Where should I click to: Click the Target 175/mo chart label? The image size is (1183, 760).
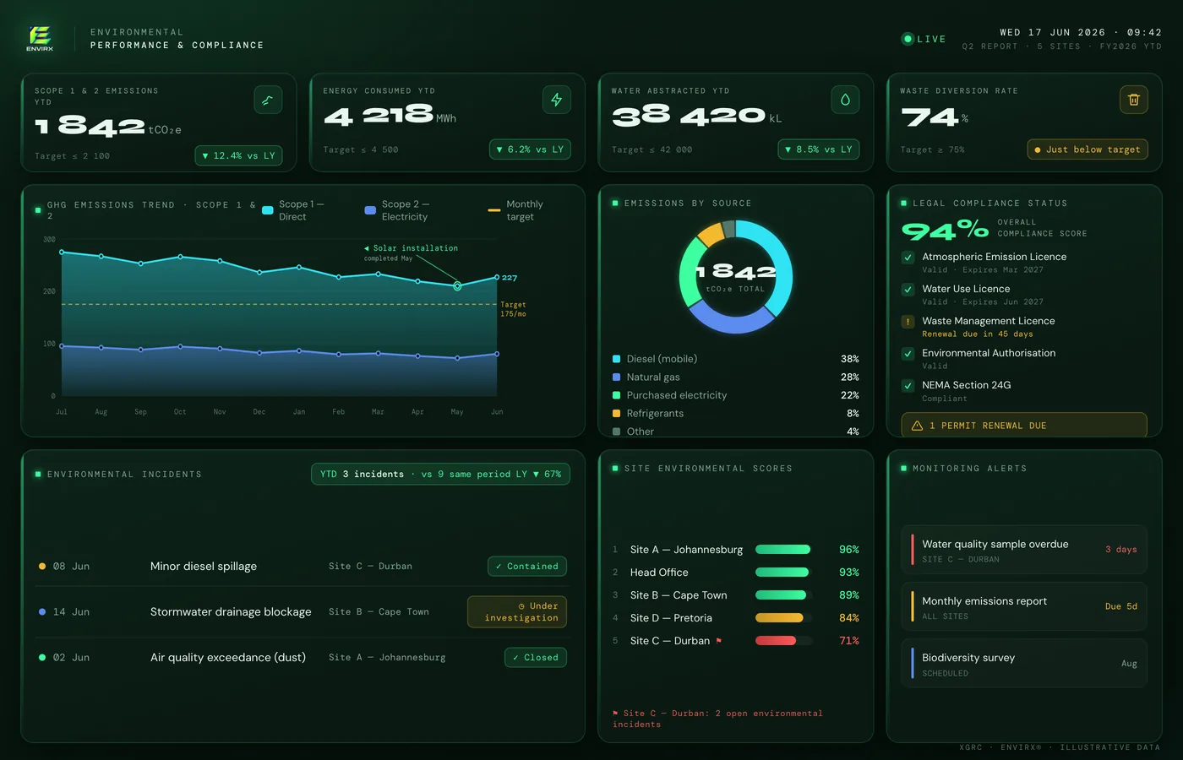(513, 309)
